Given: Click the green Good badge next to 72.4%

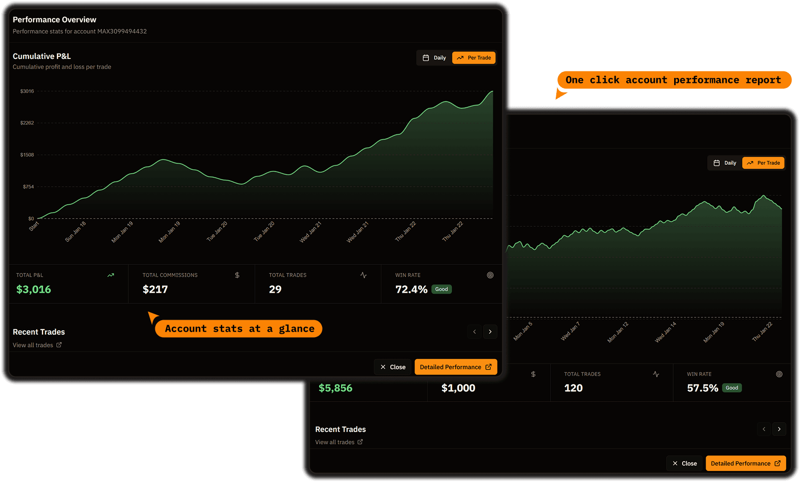Looking at the screenshot, I should pyautogui.click(x=441, y=289).
